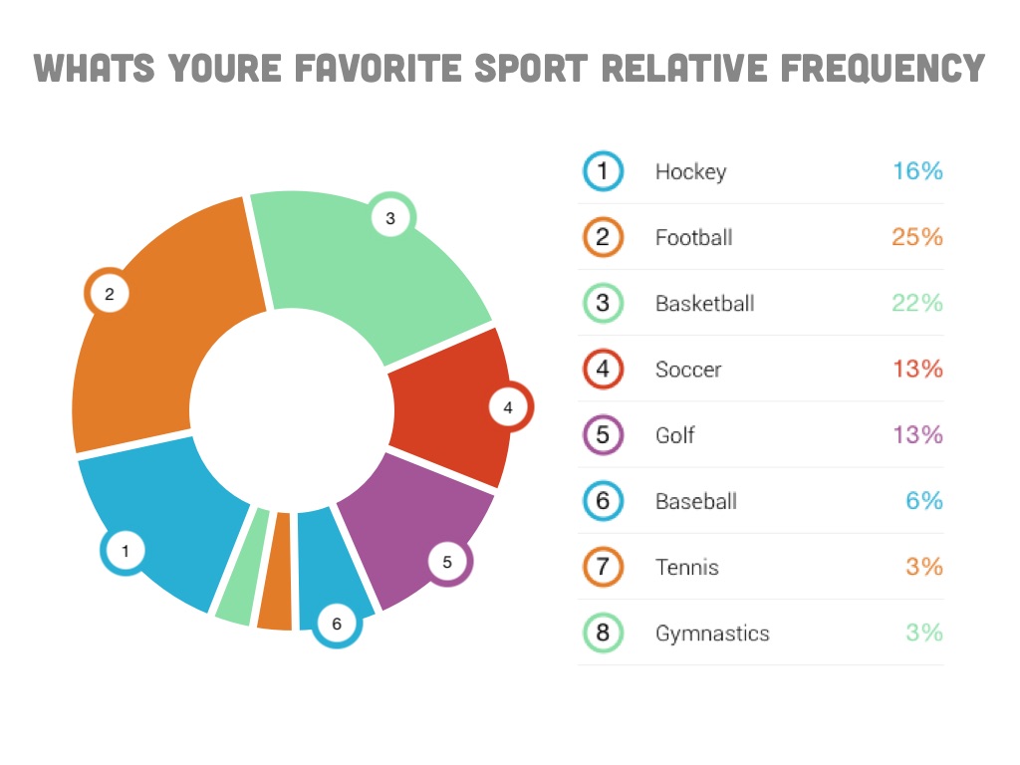Screen dimensions: 1020x765
Task: Click the Hockey legend label
Action: click(x=690, y=171)
